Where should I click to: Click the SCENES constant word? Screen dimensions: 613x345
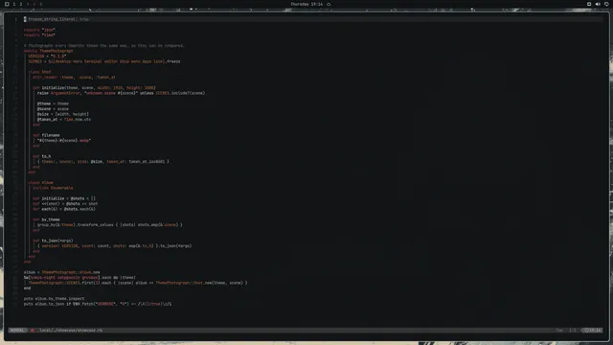[34, 61]
